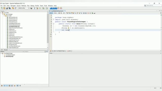
Task: Click the Find Selection magnifier icon
Action: (x=67, y=13)
